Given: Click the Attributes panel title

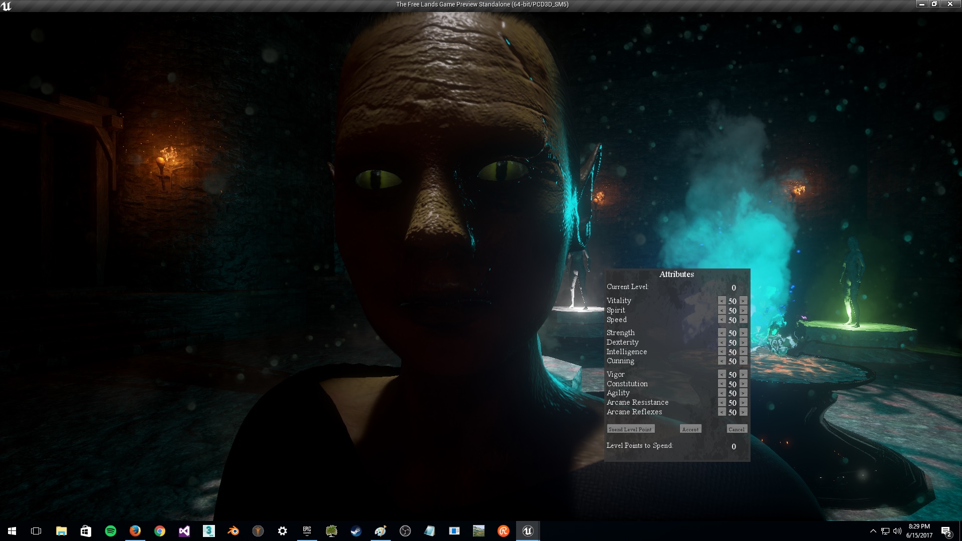Looking at the screenshot, I should (x=676, y=275).
